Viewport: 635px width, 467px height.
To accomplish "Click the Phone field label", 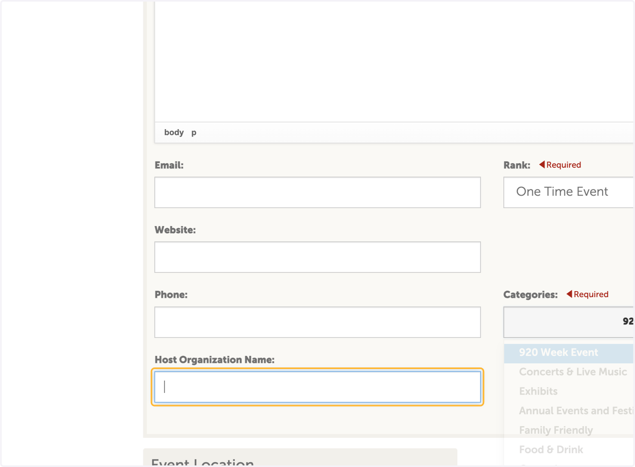I will pyautogui.click(x=171, y=295).
